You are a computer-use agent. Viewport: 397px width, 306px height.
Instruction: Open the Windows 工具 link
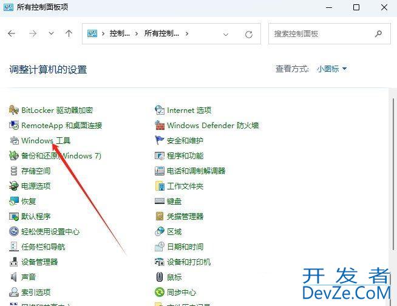coord(46,141)
